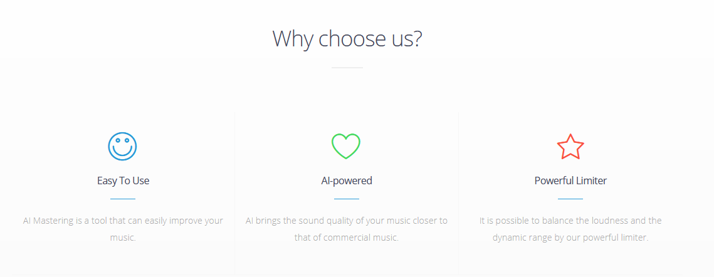This screenshot has height=277, width=714.
Task: Click the "Powerful Limiter" feature title
Action: click(x=570, y=180)
